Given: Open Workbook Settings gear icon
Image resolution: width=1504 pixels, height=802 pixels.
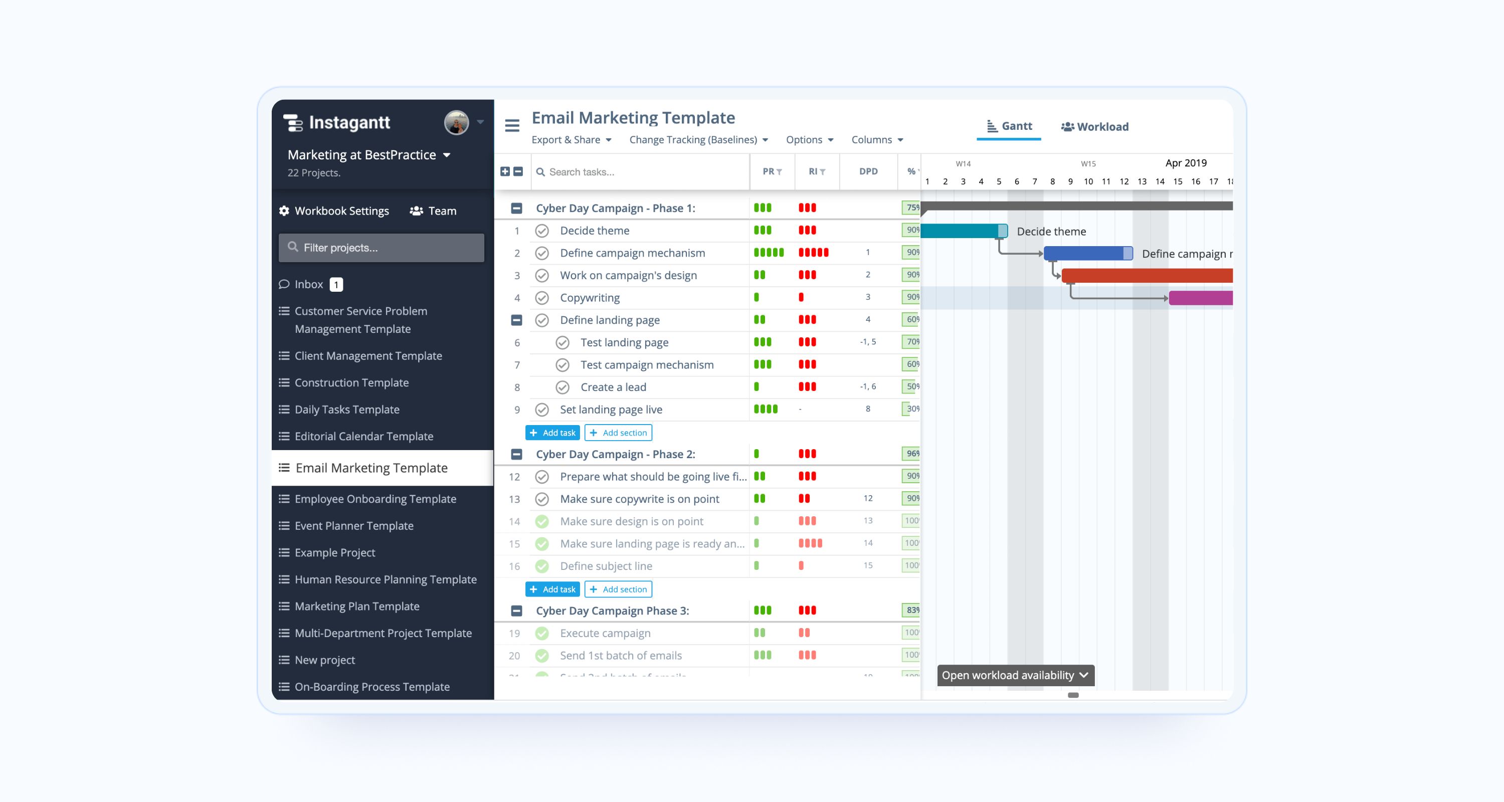Looking at the screenshot, I should click(284, 211).
